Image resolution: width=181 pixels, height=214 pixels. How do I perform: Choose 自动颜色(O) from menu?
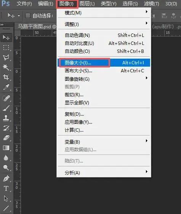[x=104, y=51]
